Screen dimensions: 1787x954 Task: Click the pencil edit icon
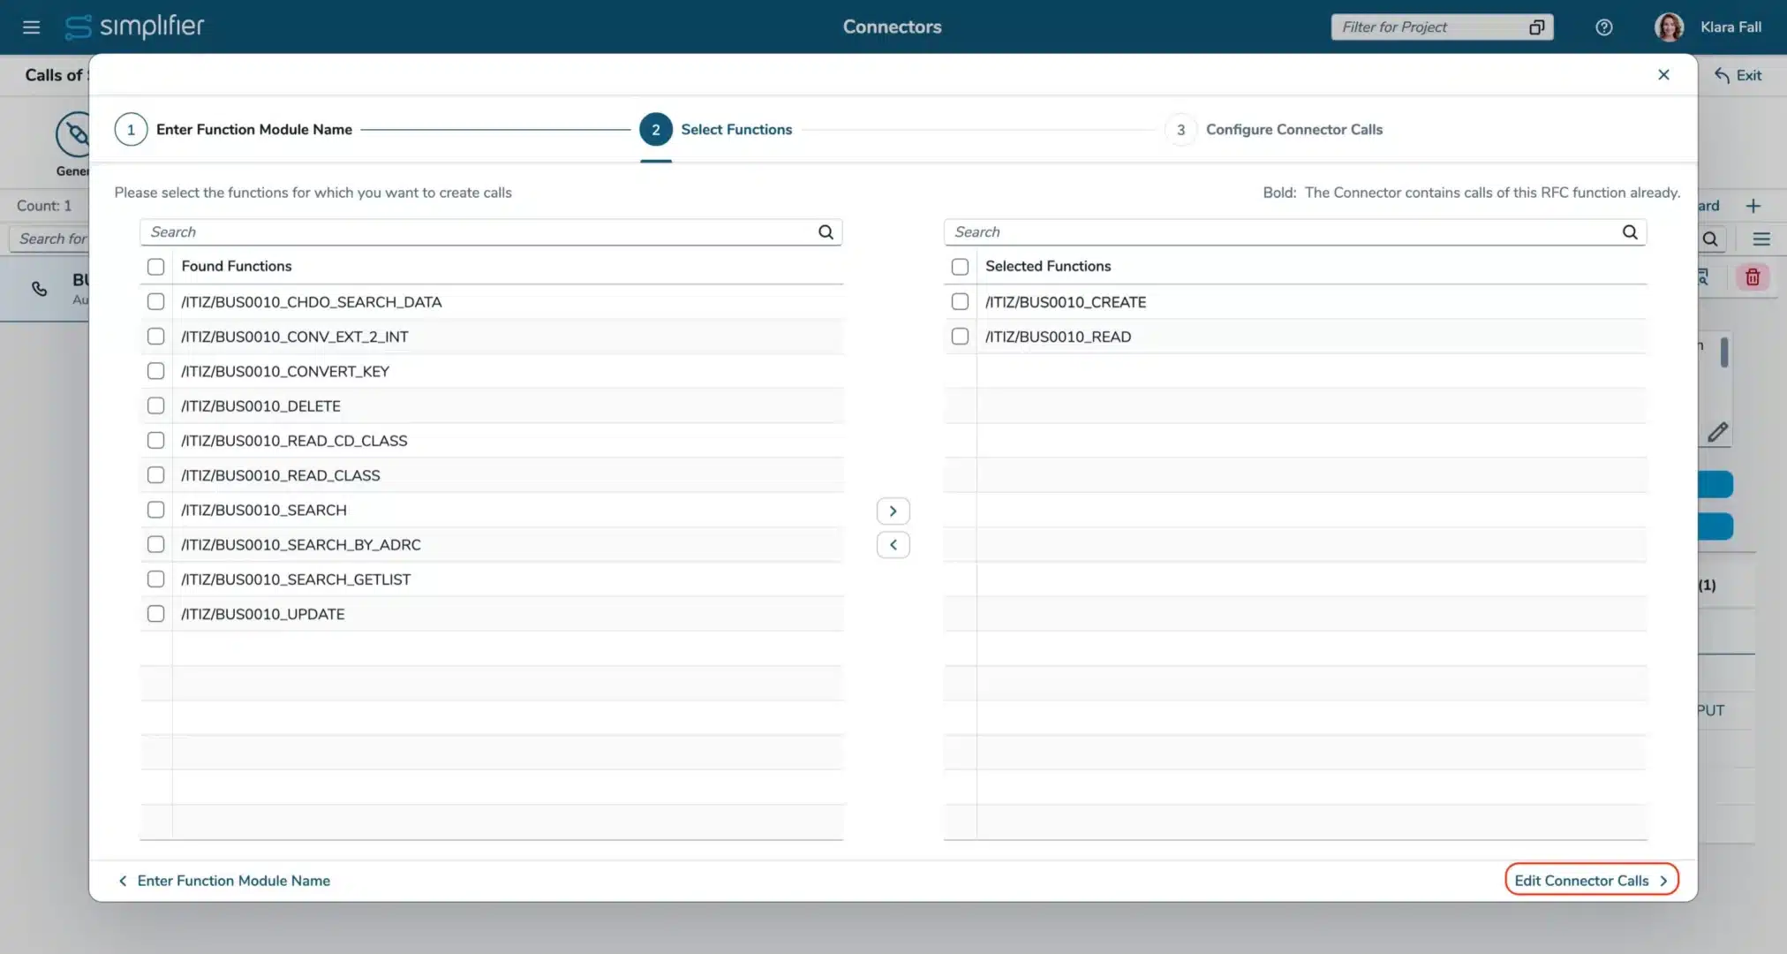click(1719, 432)
